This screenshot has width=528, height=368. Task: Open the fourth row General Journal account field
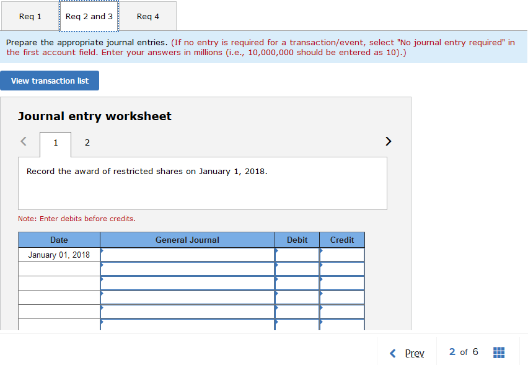188,297
